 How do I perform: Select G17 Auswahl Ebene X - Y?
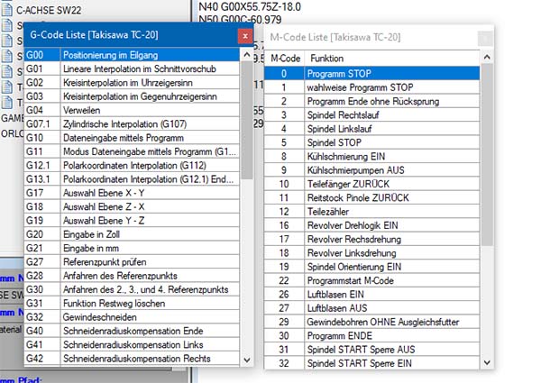click(x=132, y=193)
